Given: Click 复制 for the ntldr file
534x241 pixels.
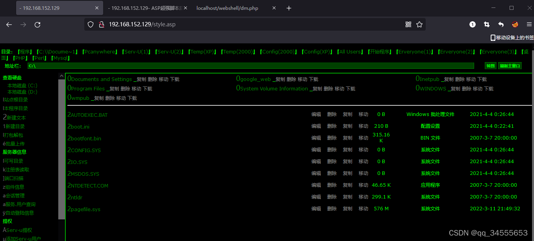Looking at the screenshot, I should (348, 197).
